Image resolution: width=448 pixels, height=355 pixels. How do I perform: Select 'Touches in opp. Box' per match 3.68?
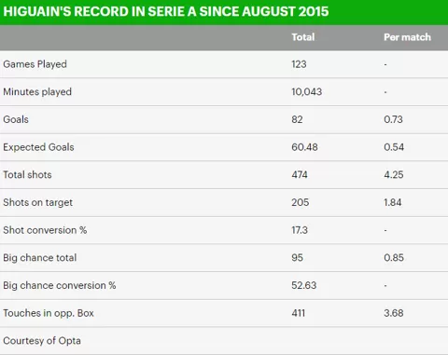pos(394,313)
